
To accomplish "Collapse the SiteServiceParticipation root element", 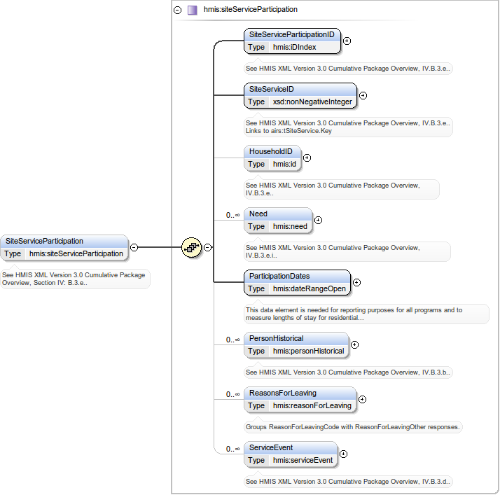I will point(134,247).
